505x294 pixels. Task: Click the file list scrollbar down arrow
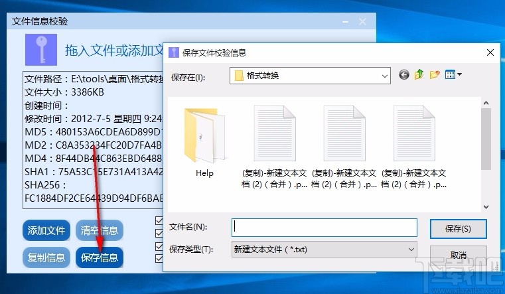(x=486, y=207)
